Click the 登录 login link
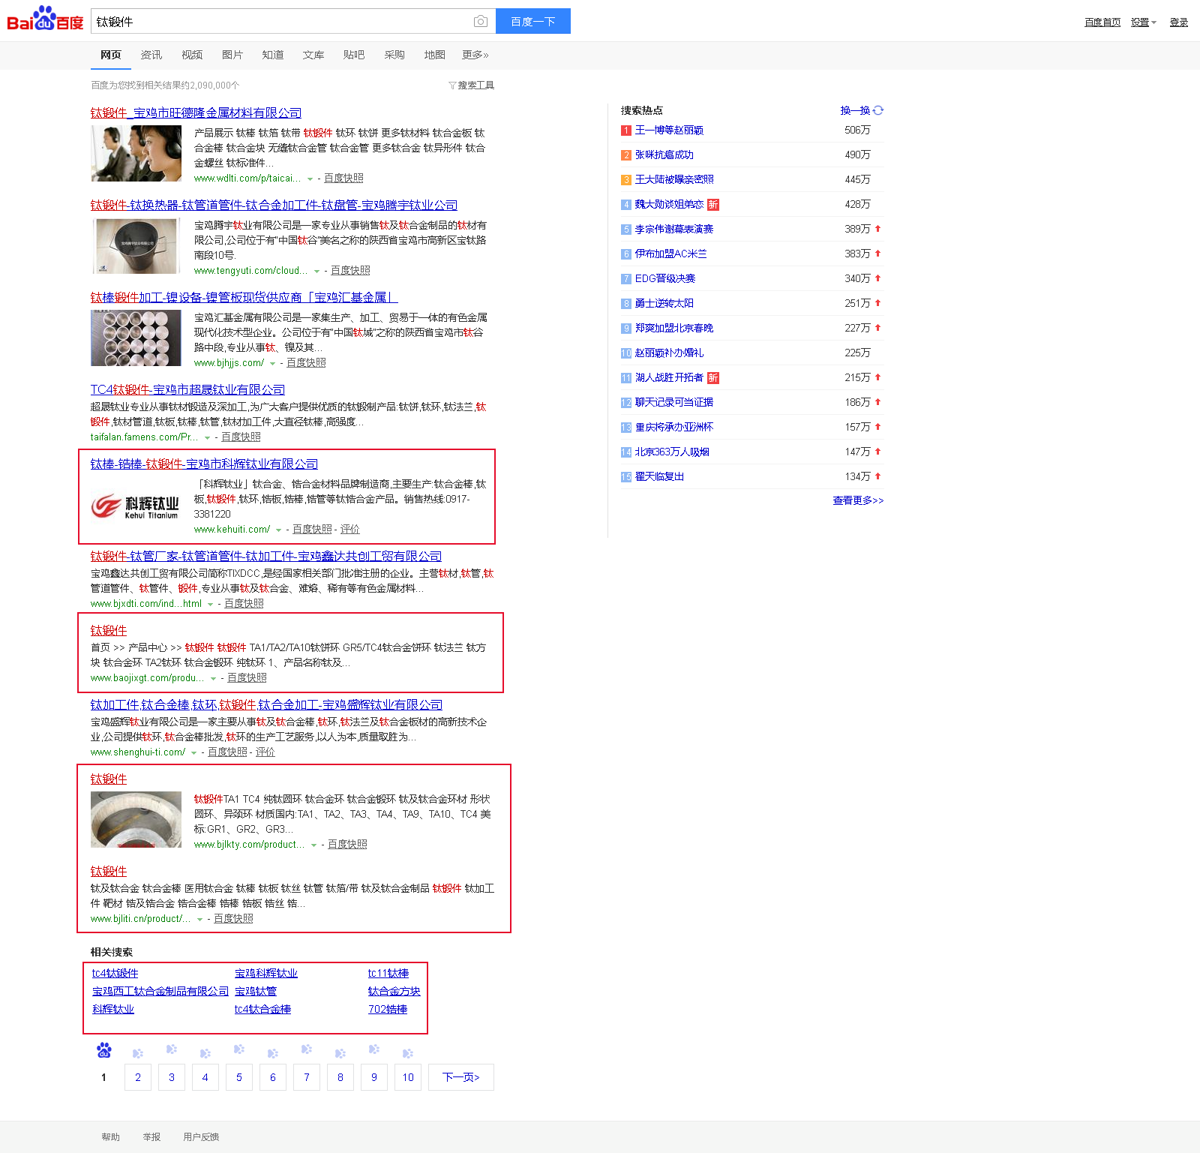The height and width of the screenshot is (1153, 1200). click(1179, 23)
